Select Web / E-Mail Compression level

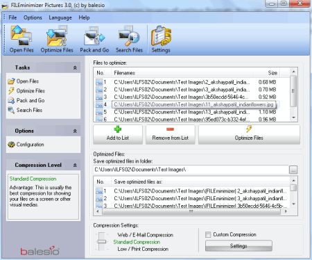(145, 235)
